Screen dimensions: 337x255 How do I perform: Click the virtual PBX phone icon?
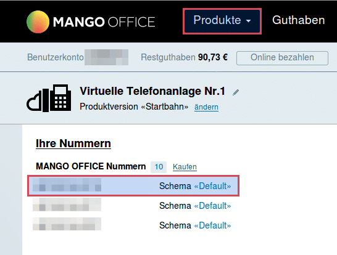60,97
